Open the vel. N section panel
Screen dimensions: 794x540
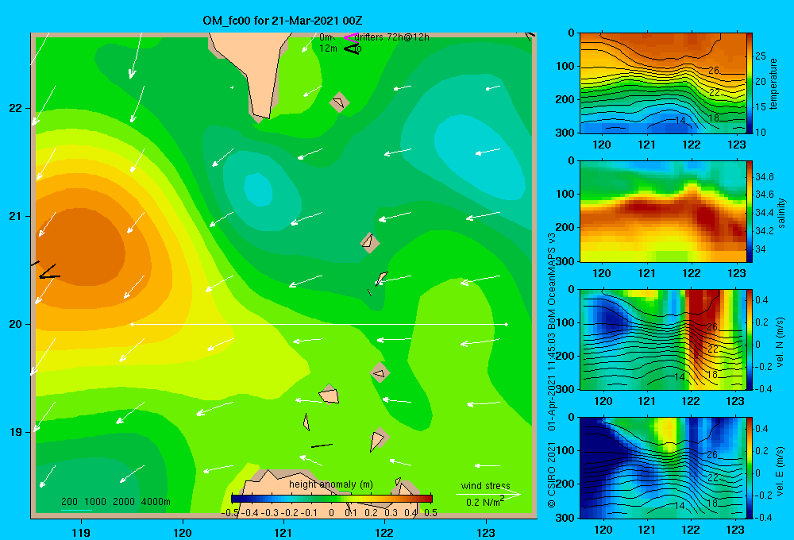[x=663, y=339]
